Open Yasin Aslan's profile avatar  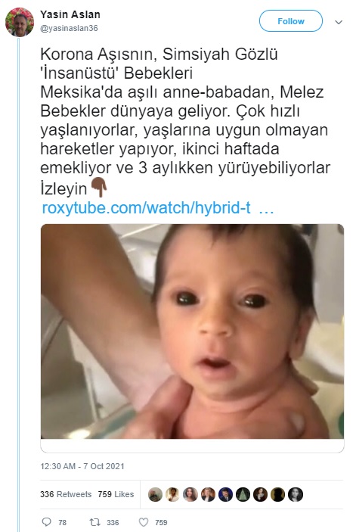(20, 22)
